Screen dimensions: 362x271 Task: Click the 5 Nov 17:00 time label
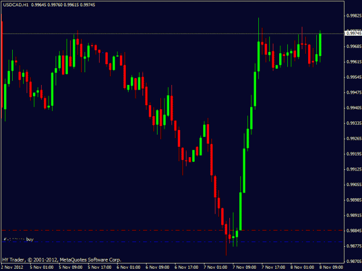[x=100, y=268]
